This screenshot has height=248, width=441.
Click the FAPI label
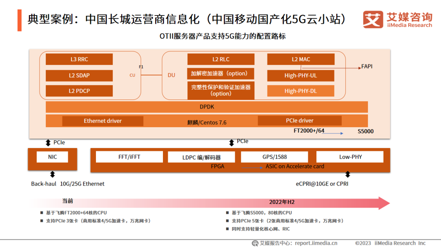pyautogui.click(x=367, y=66)
